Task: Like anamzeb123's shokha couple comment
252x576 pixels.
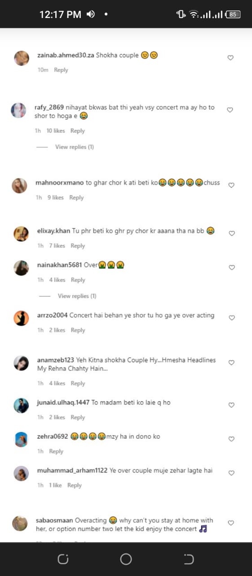Action: point(232,362)
